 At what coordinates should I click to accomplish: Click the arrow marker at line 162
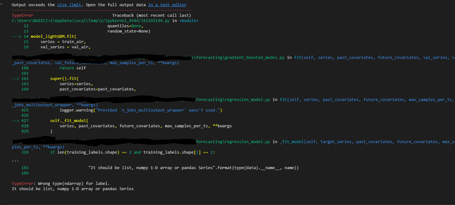point(16,78)
